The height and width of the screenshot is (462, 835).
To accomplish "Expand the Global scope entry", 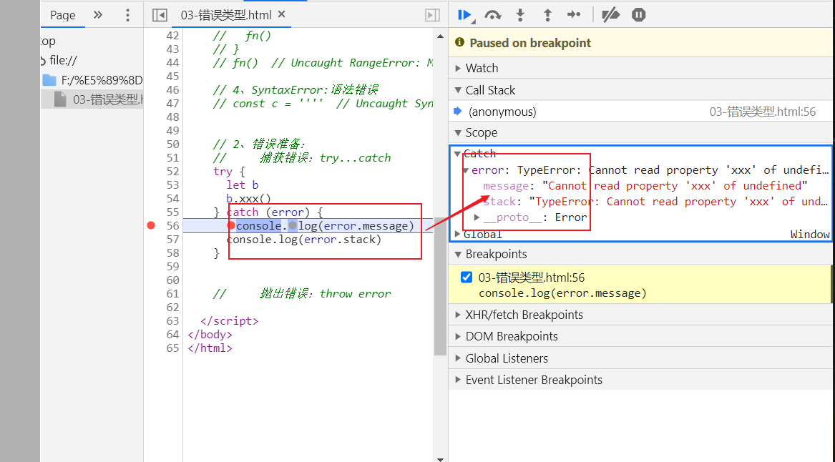I will (457, 234).
